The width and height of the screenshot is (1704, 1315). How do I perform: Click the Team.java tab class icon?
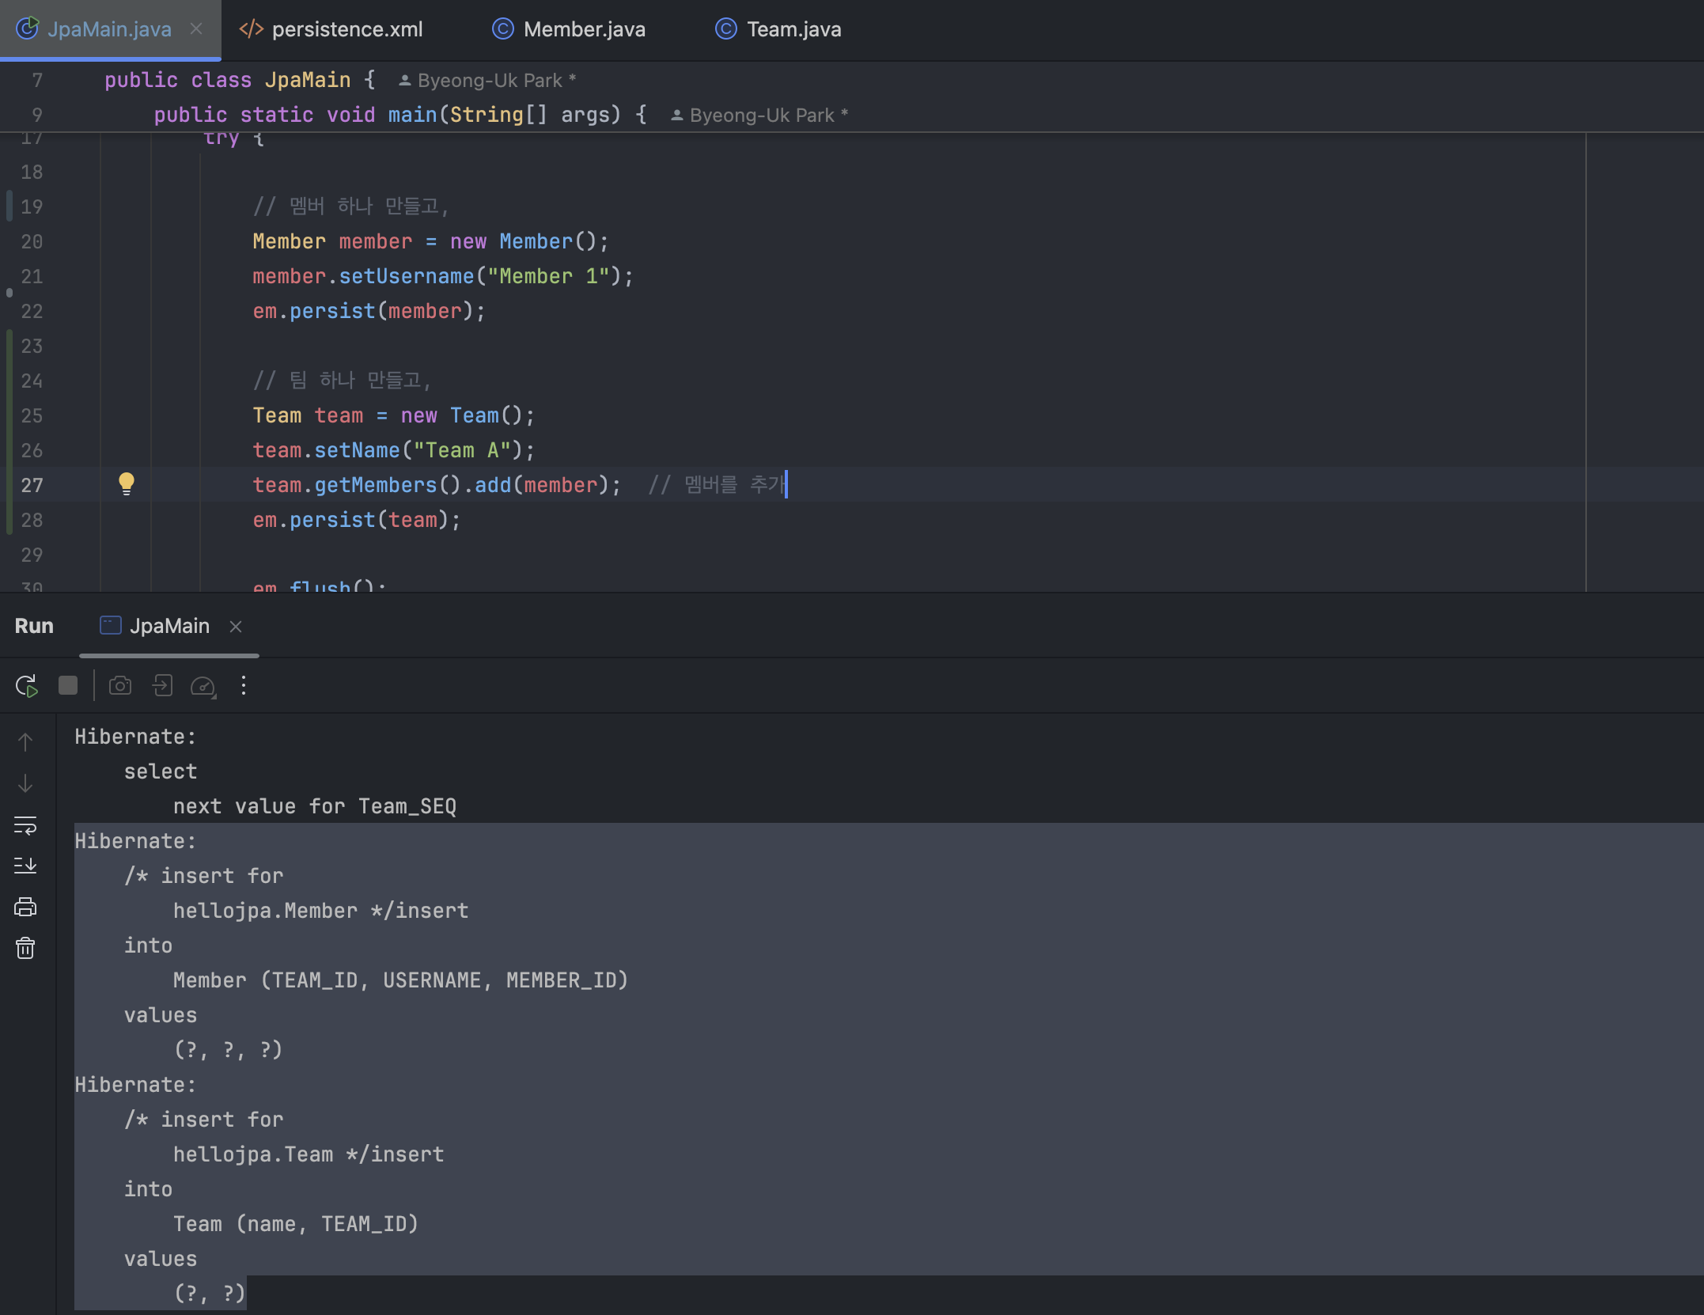(726, 29)
